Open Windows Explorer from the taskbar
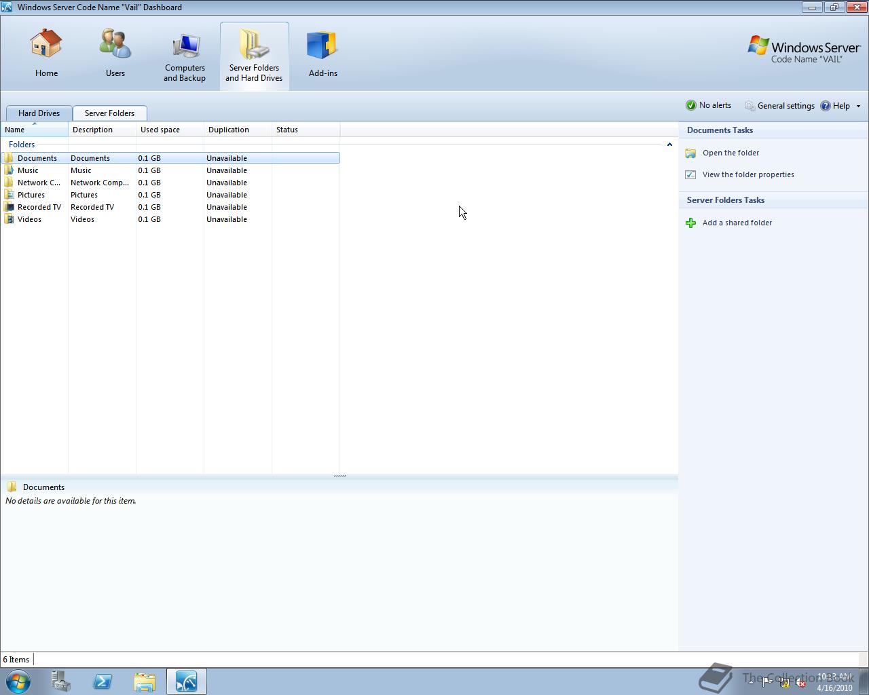This screenshot has height=695, width=869. [x=145, y=681]
